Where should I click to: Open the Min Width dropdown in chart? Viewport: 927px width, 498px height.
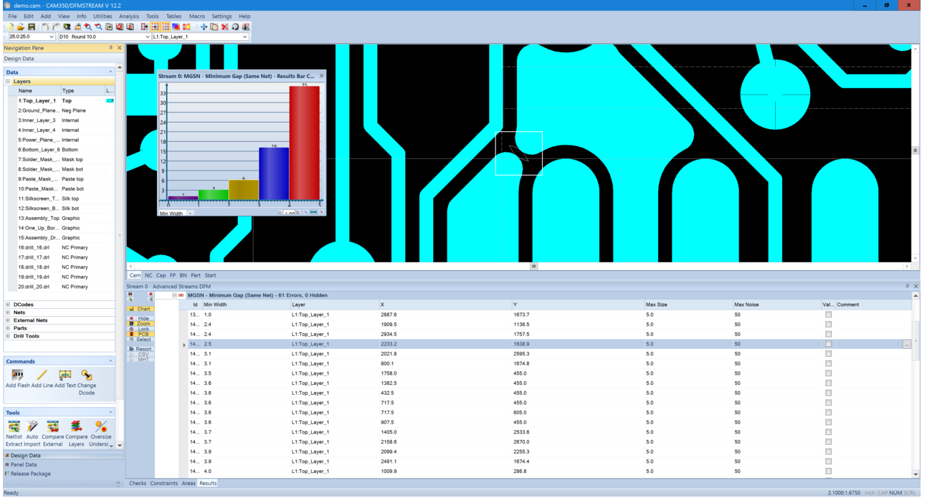tap(190, 214)
